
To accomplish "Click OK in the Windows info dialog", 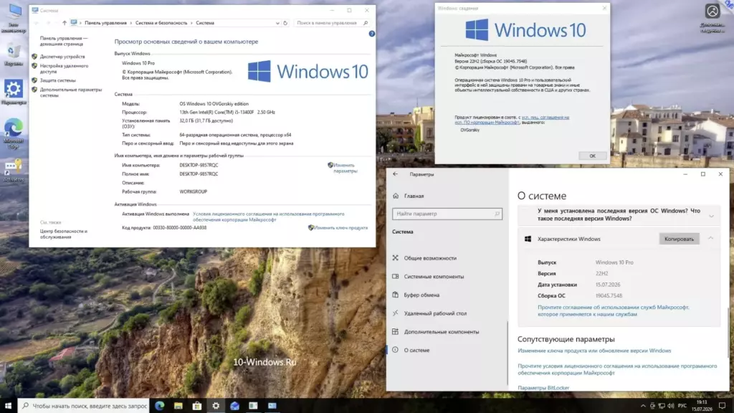I will tap(592, 156).
